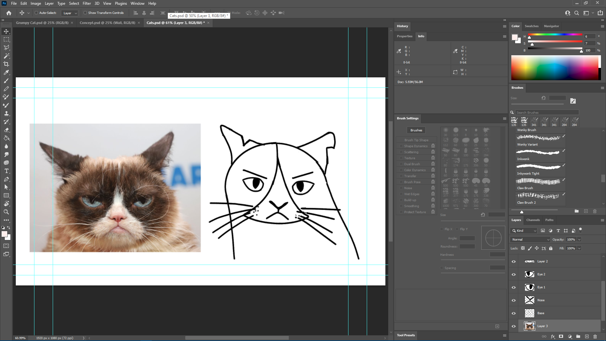The image size is (606, 341).
Task: Delete layer with trash icon in Layers panel
Action: tap(595, 337)
